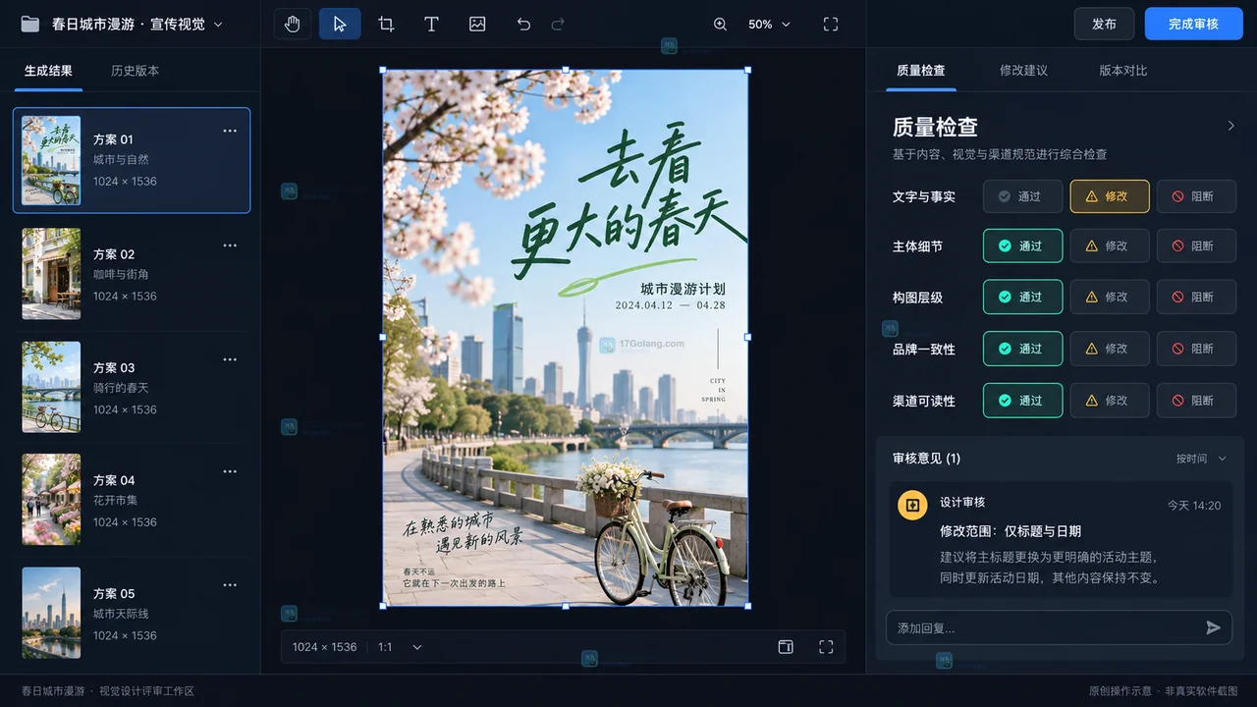The image size is (1257, 707).
Task: Click the zoom magnifier icon
Action: [720, 24]
